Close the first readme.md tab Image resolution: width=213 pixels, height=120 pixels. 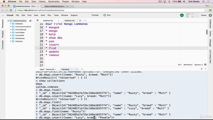59,21
